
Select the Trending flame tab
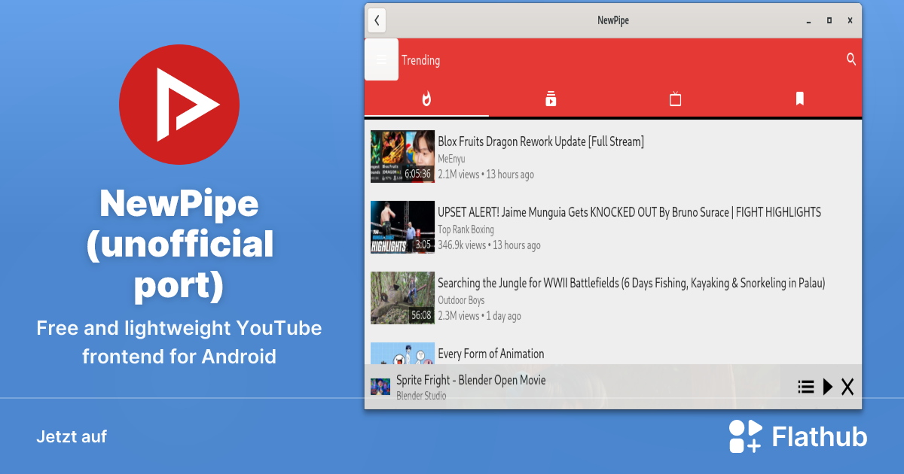(426, 99)
